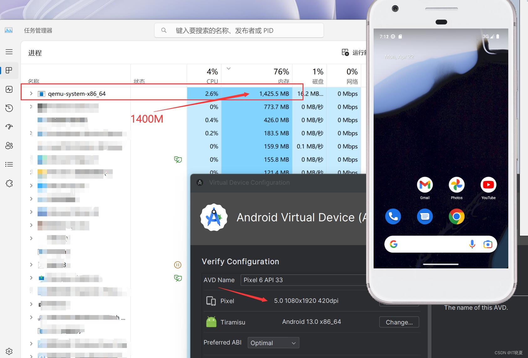Image resolution: width=528 pixels, height=358 pixels.
Task: Click the Run new task icon
Action: [345, 52]
